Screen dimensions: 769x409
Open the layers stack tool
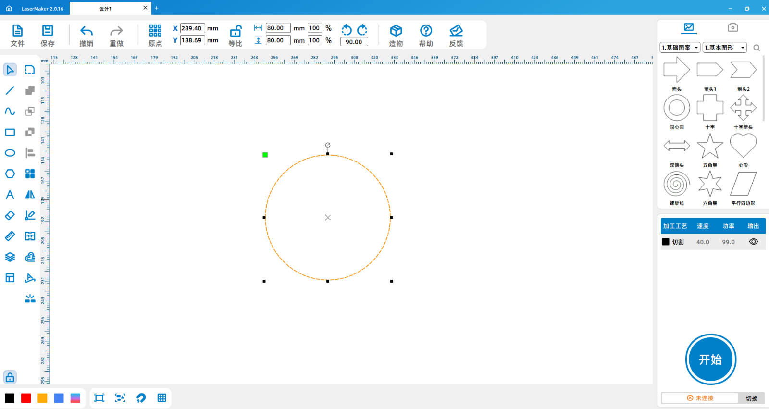click(x=10, y=257)
